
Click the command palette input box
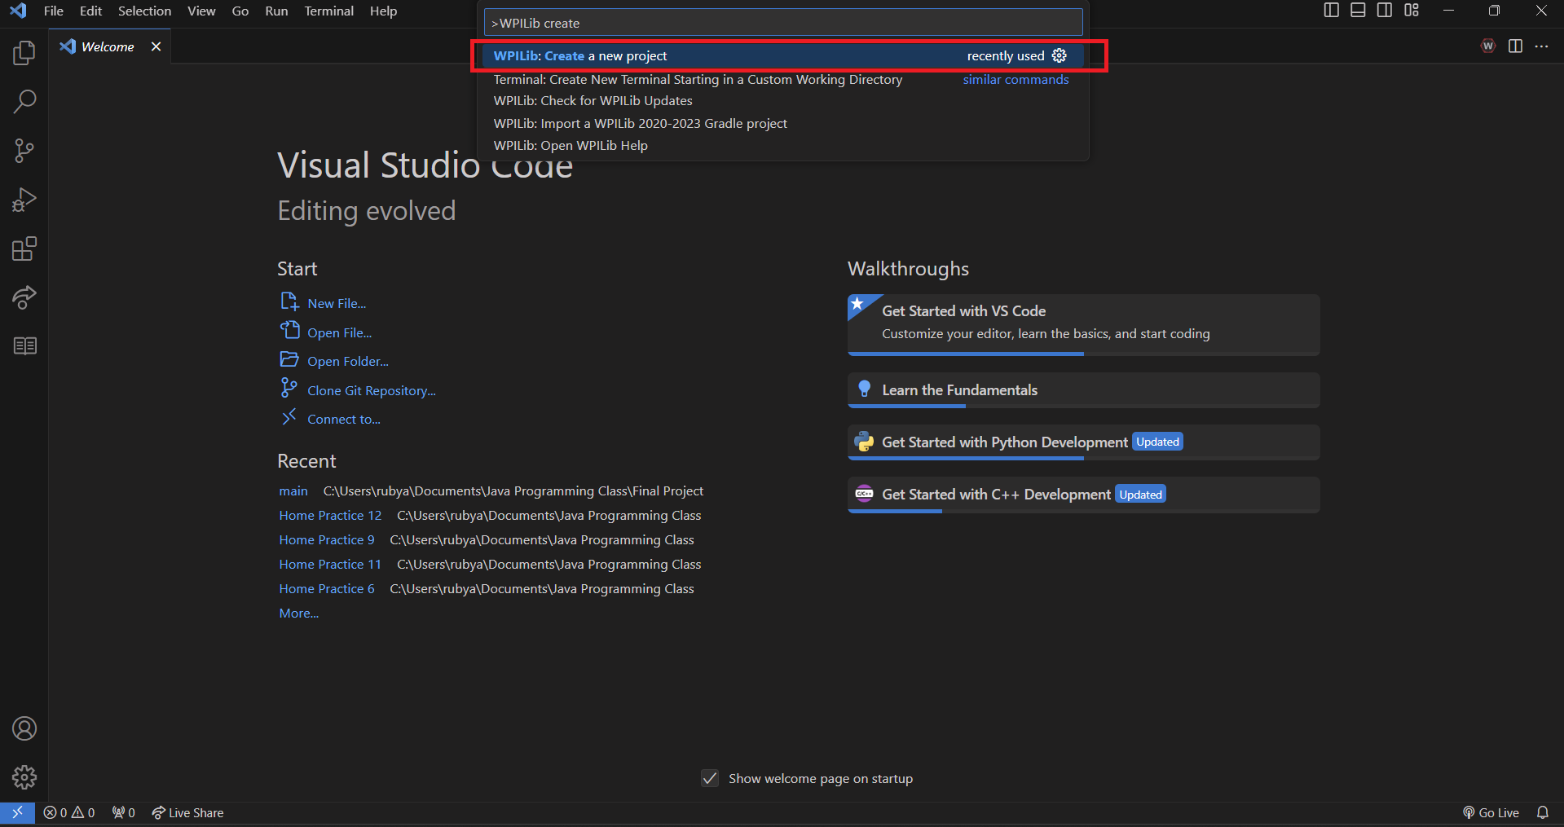pyautogui.click(x=783, y=23)
